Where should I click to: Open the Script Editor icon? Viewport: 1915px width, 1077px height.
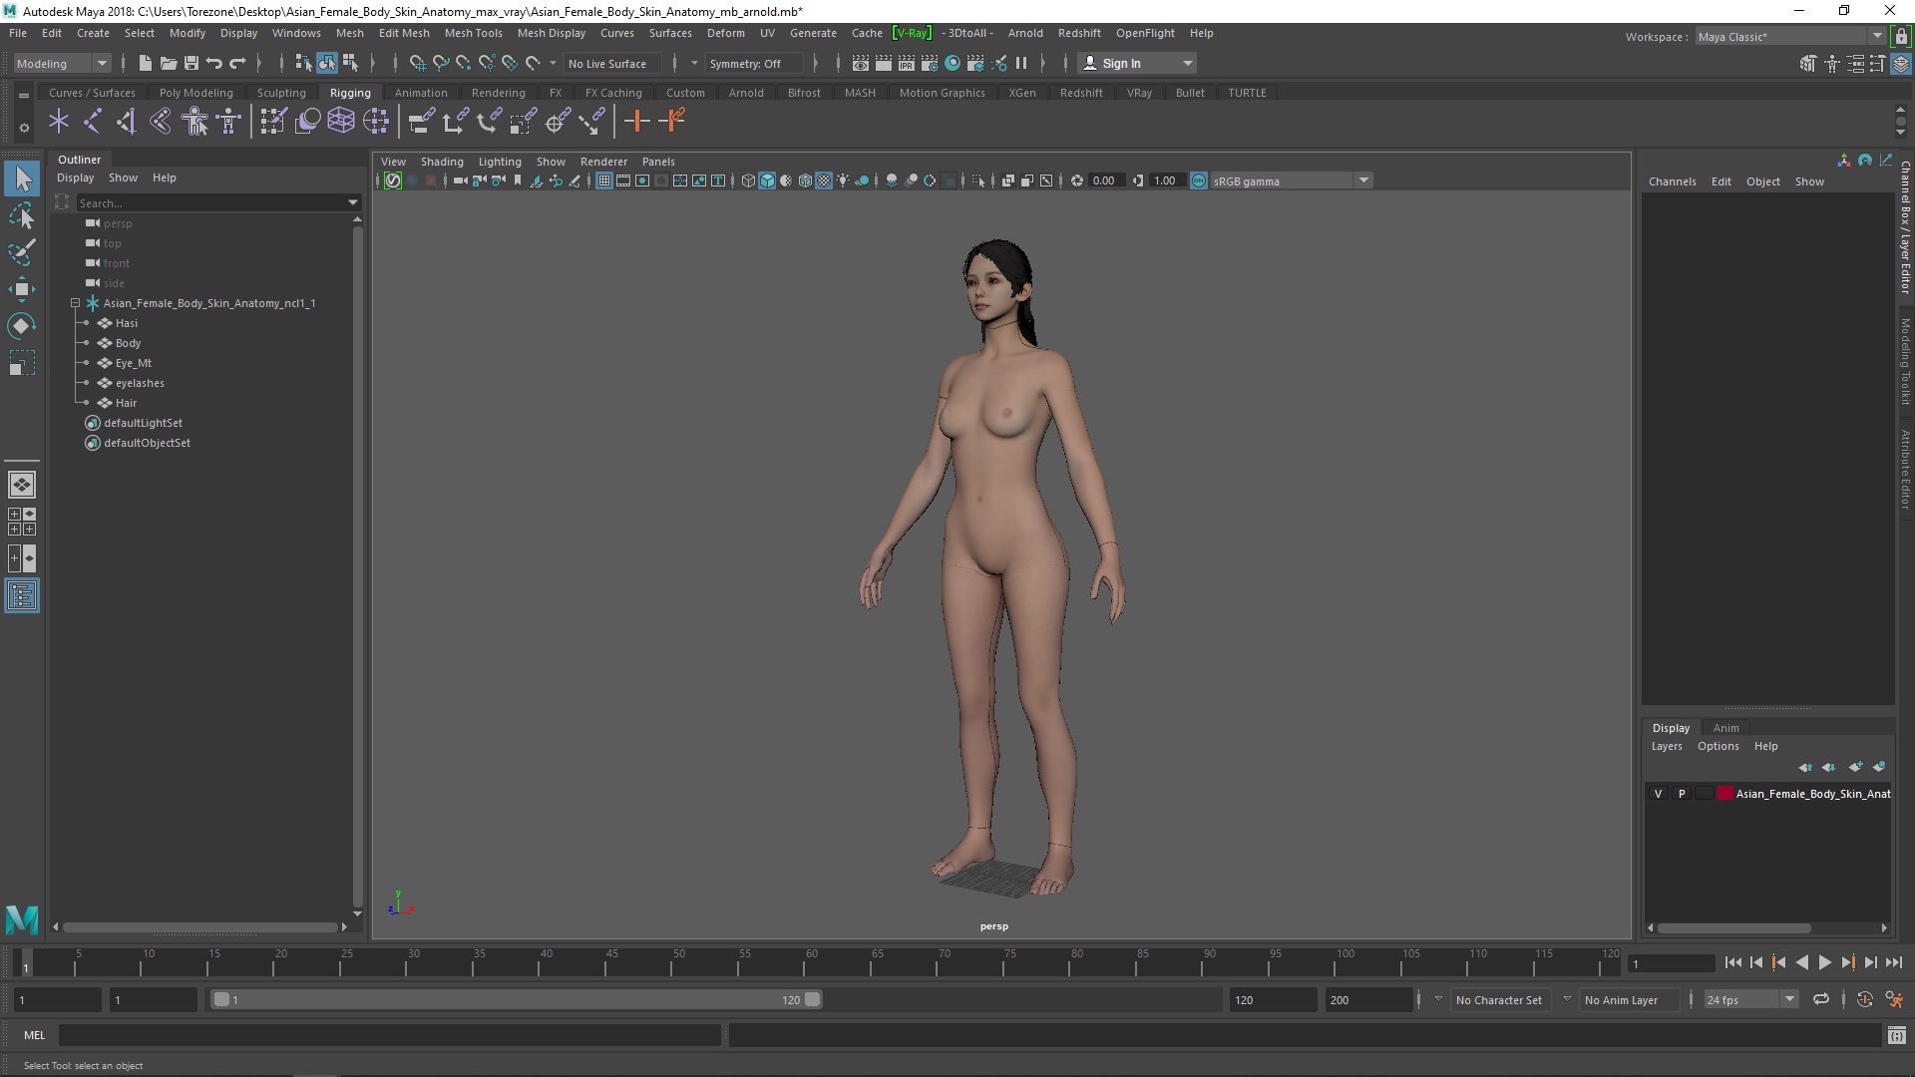click(x=1897, y=1035)
